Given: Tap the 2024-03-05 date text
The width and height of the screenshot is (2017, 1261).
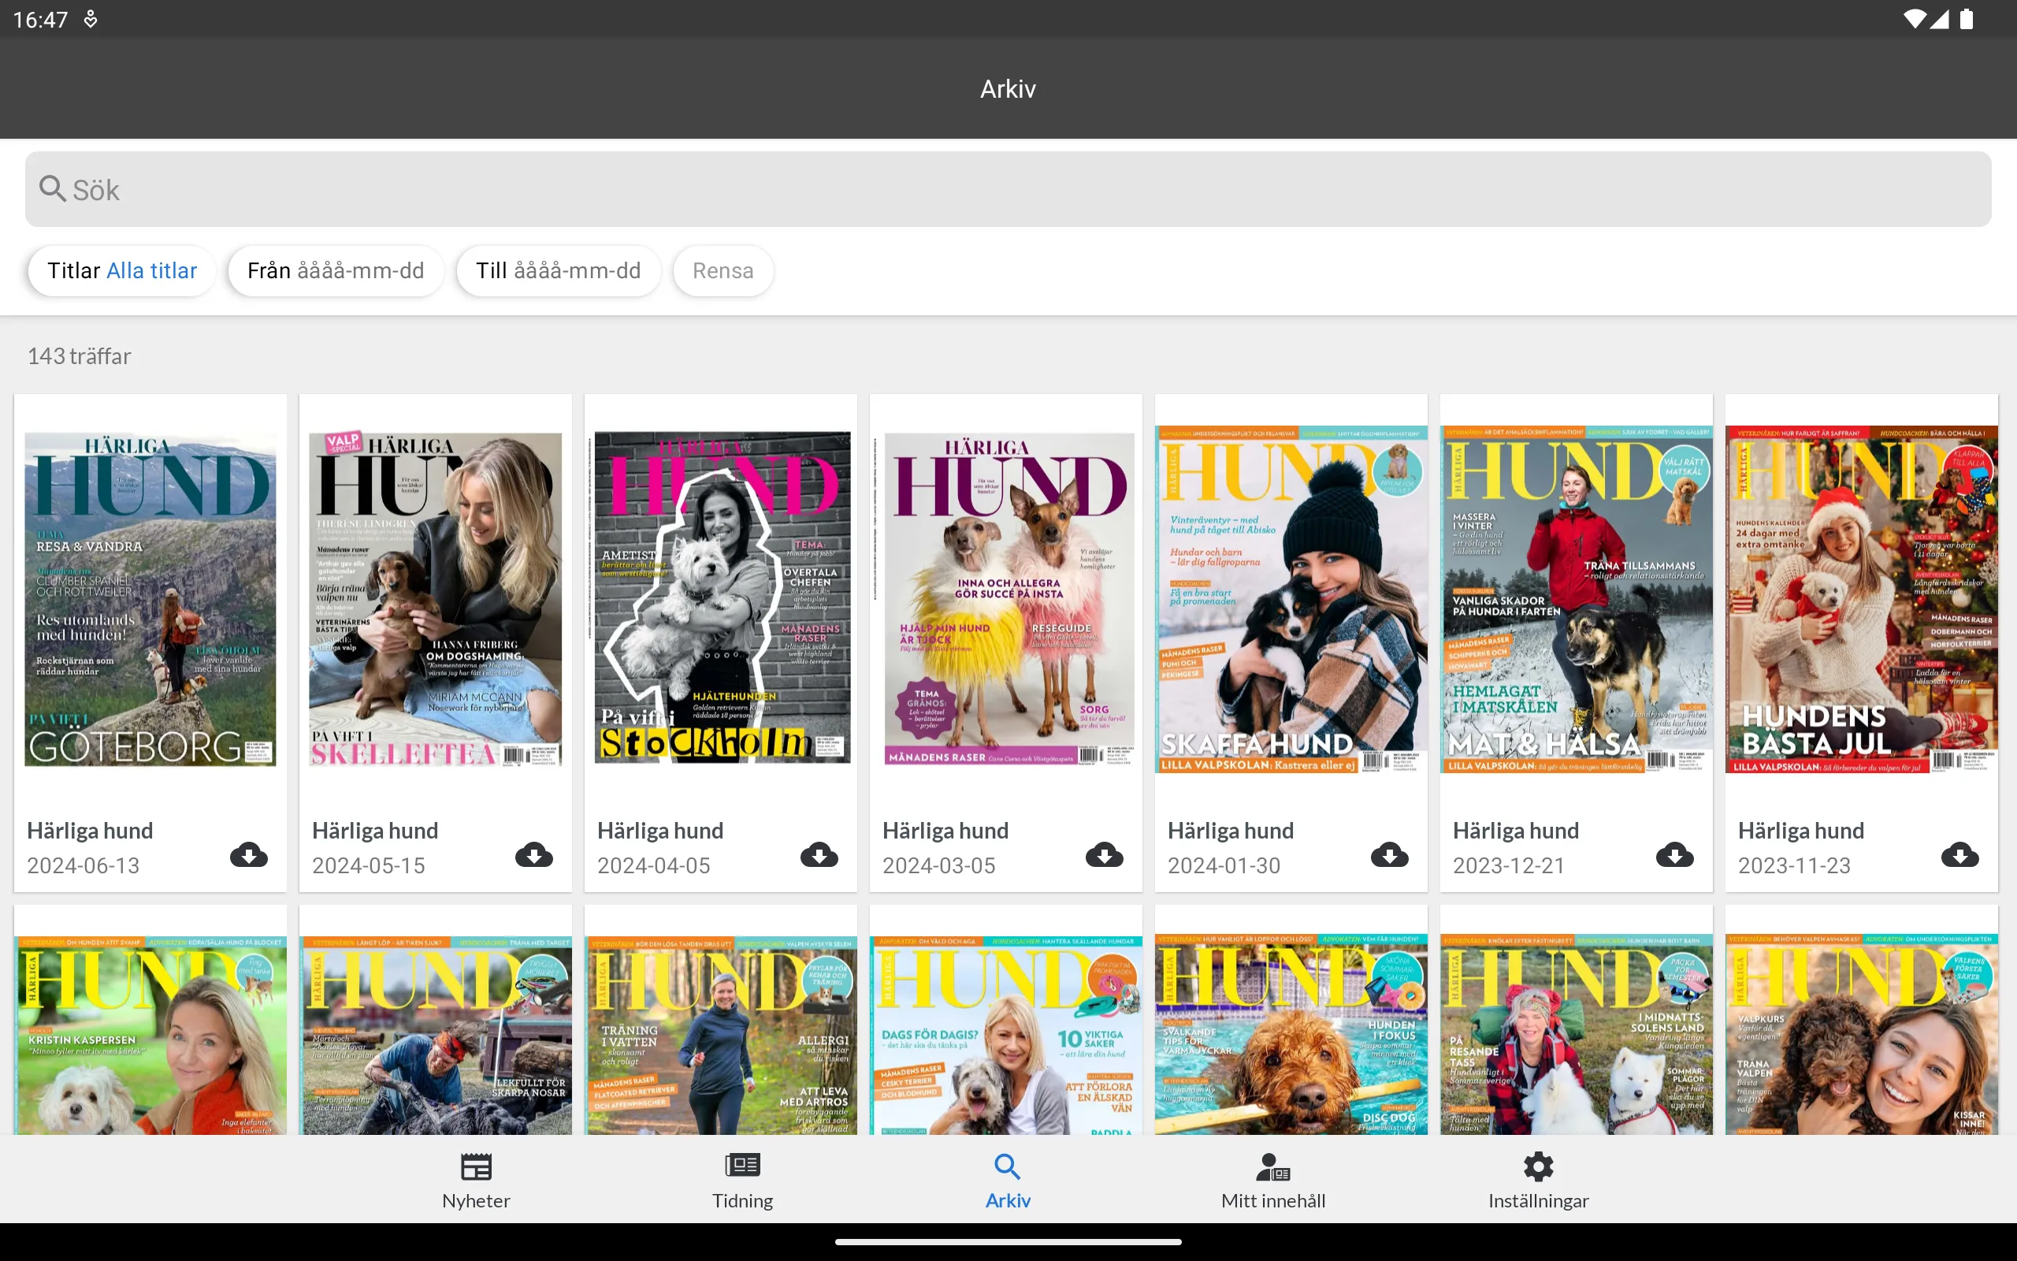Looking at the screenshot, I should pyautogui.click(x=938, y=865).
